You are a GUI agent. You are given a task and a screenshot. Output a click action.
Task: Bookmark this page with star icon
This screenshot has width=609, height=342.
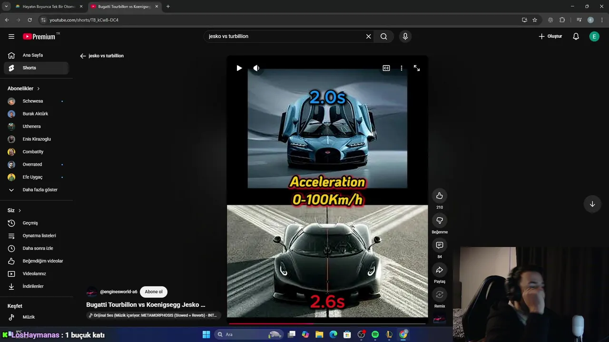point(535,20)
